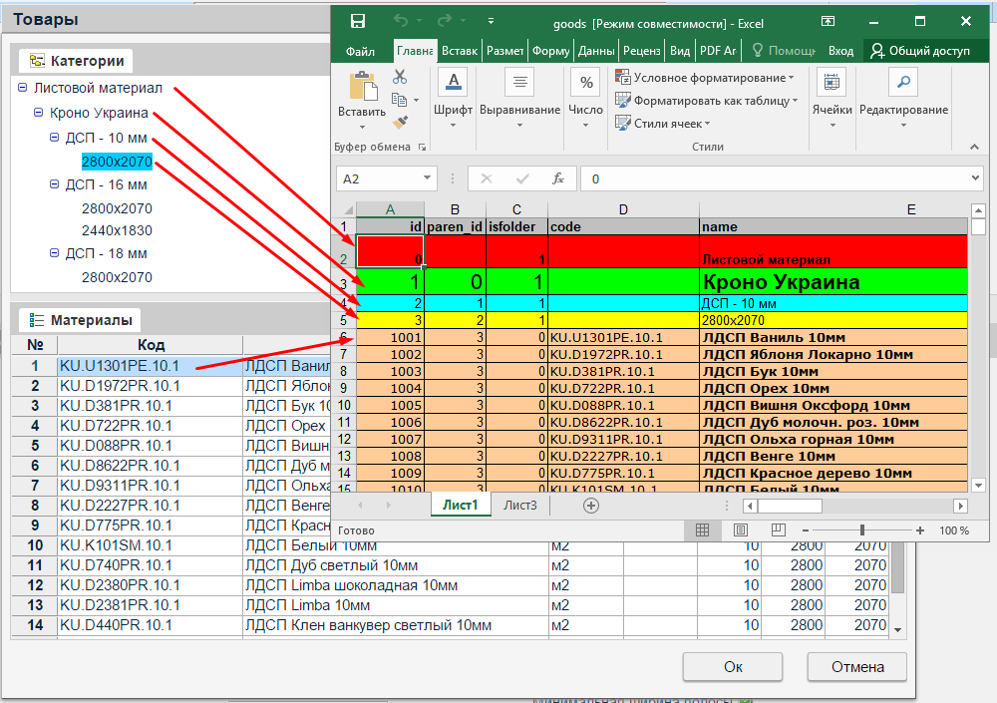Add a new sheet with the plus icon

click(x=591, y=506)
